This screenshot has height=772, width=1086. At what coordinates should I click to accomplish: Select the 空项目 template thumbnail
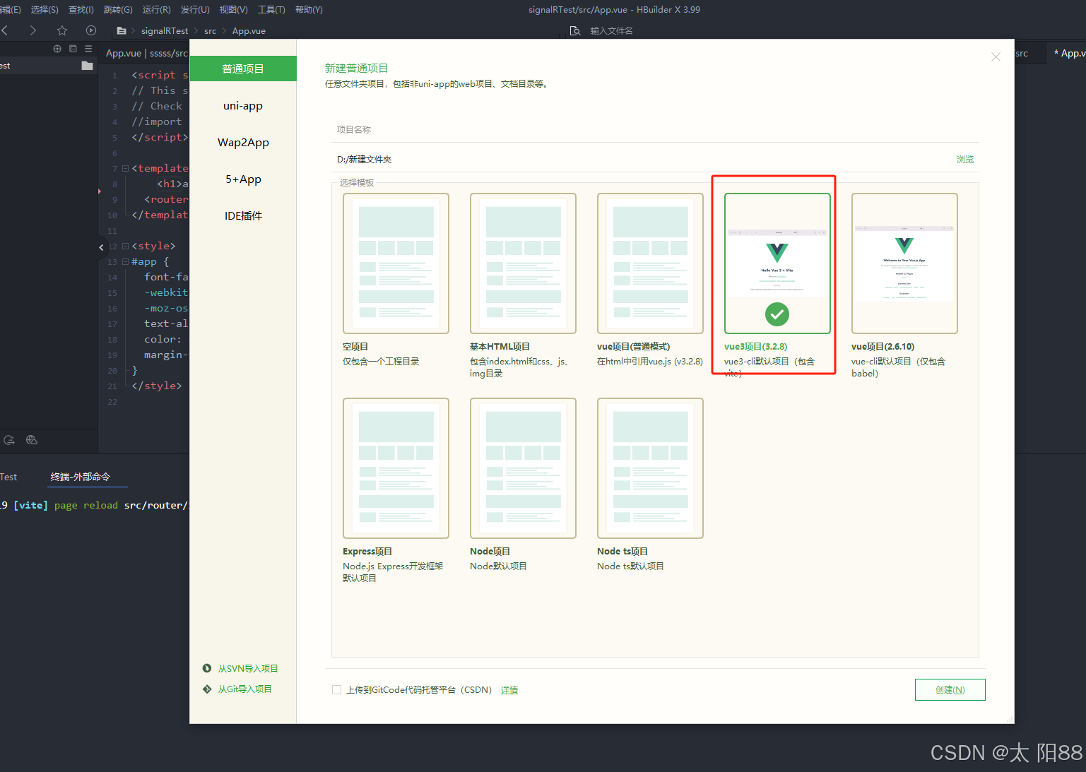396,263
